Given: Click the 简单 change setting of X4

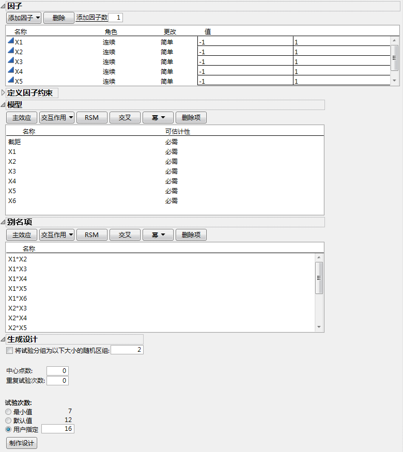Looking at the screenshot, I should pos(167,71).
